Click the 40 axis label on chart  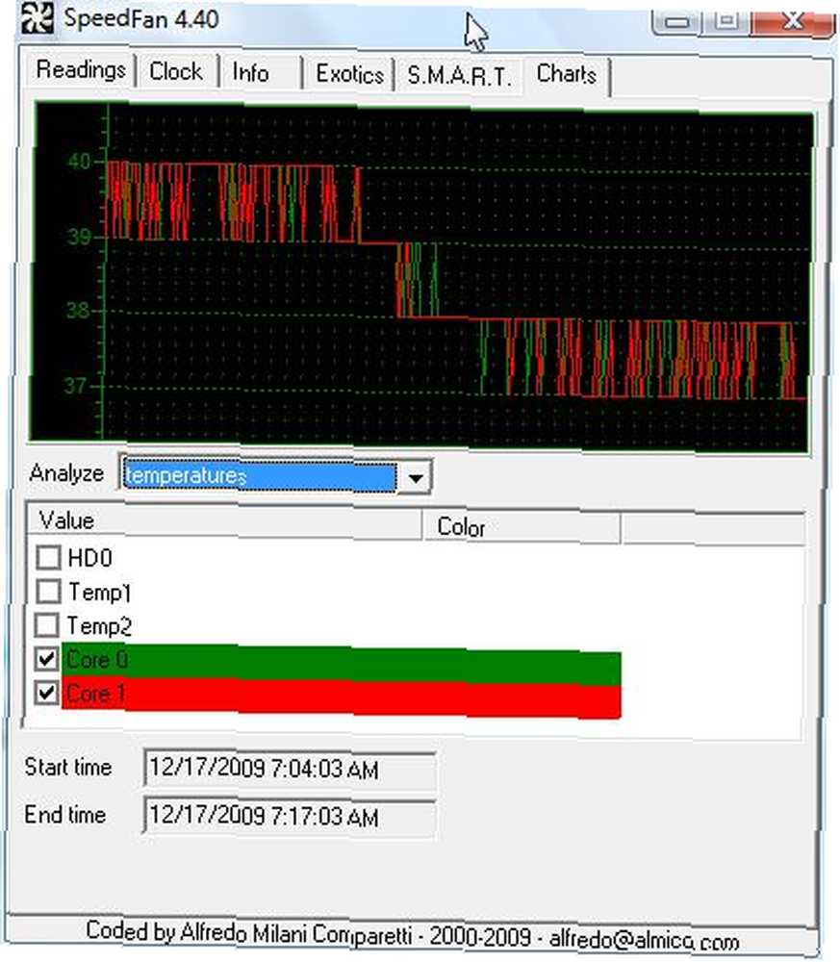pos(79,162)
